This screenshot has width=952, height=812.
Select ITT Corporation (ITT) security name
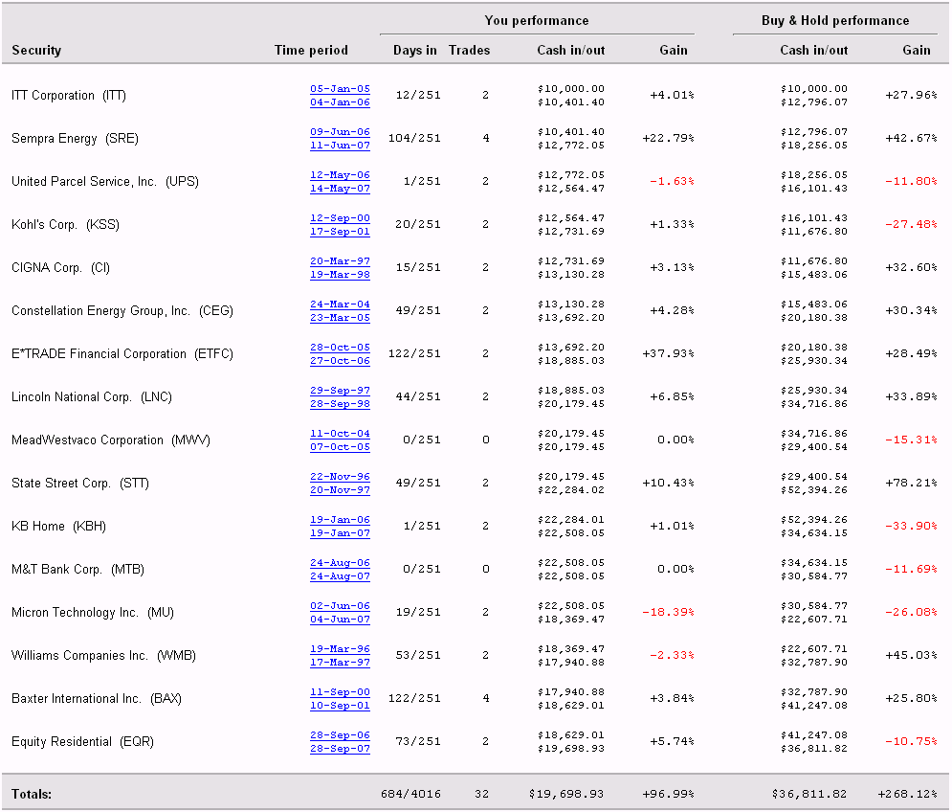point(69,96)
